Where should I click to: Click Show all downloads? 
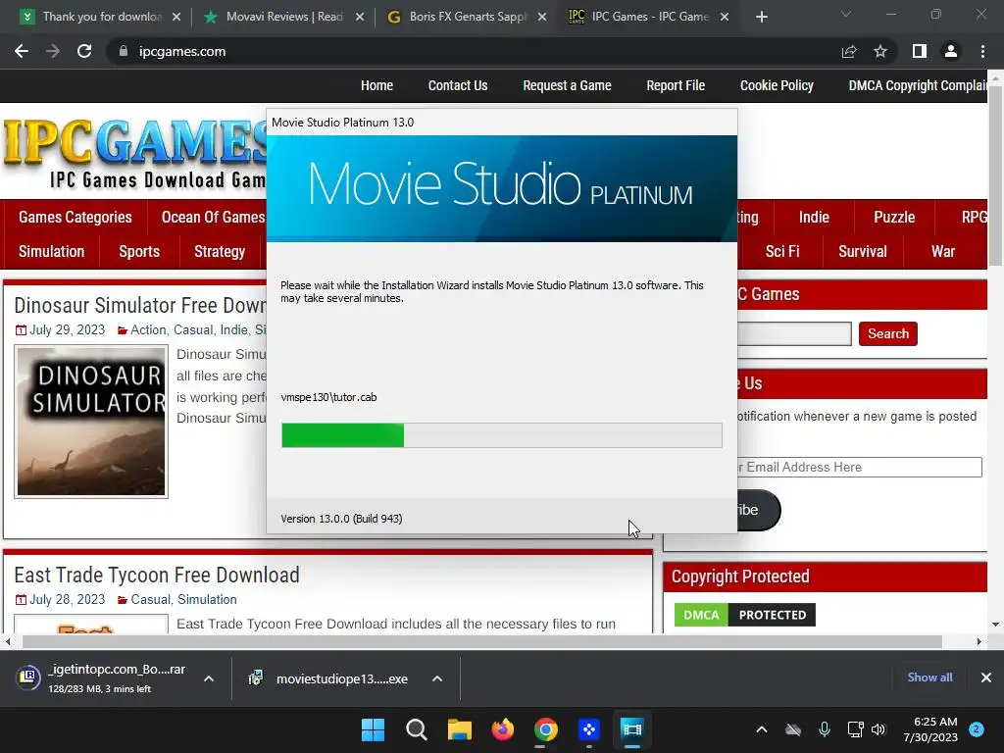click(929, 678)
